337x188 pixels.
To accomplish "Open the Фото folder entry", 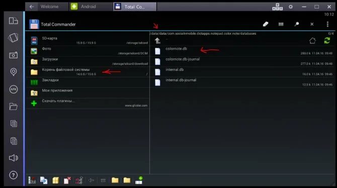I will coord(88,51).
